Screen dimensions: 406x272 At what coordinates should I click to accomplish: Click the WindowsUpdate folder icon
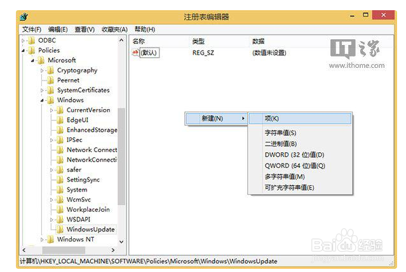(60, 230)
